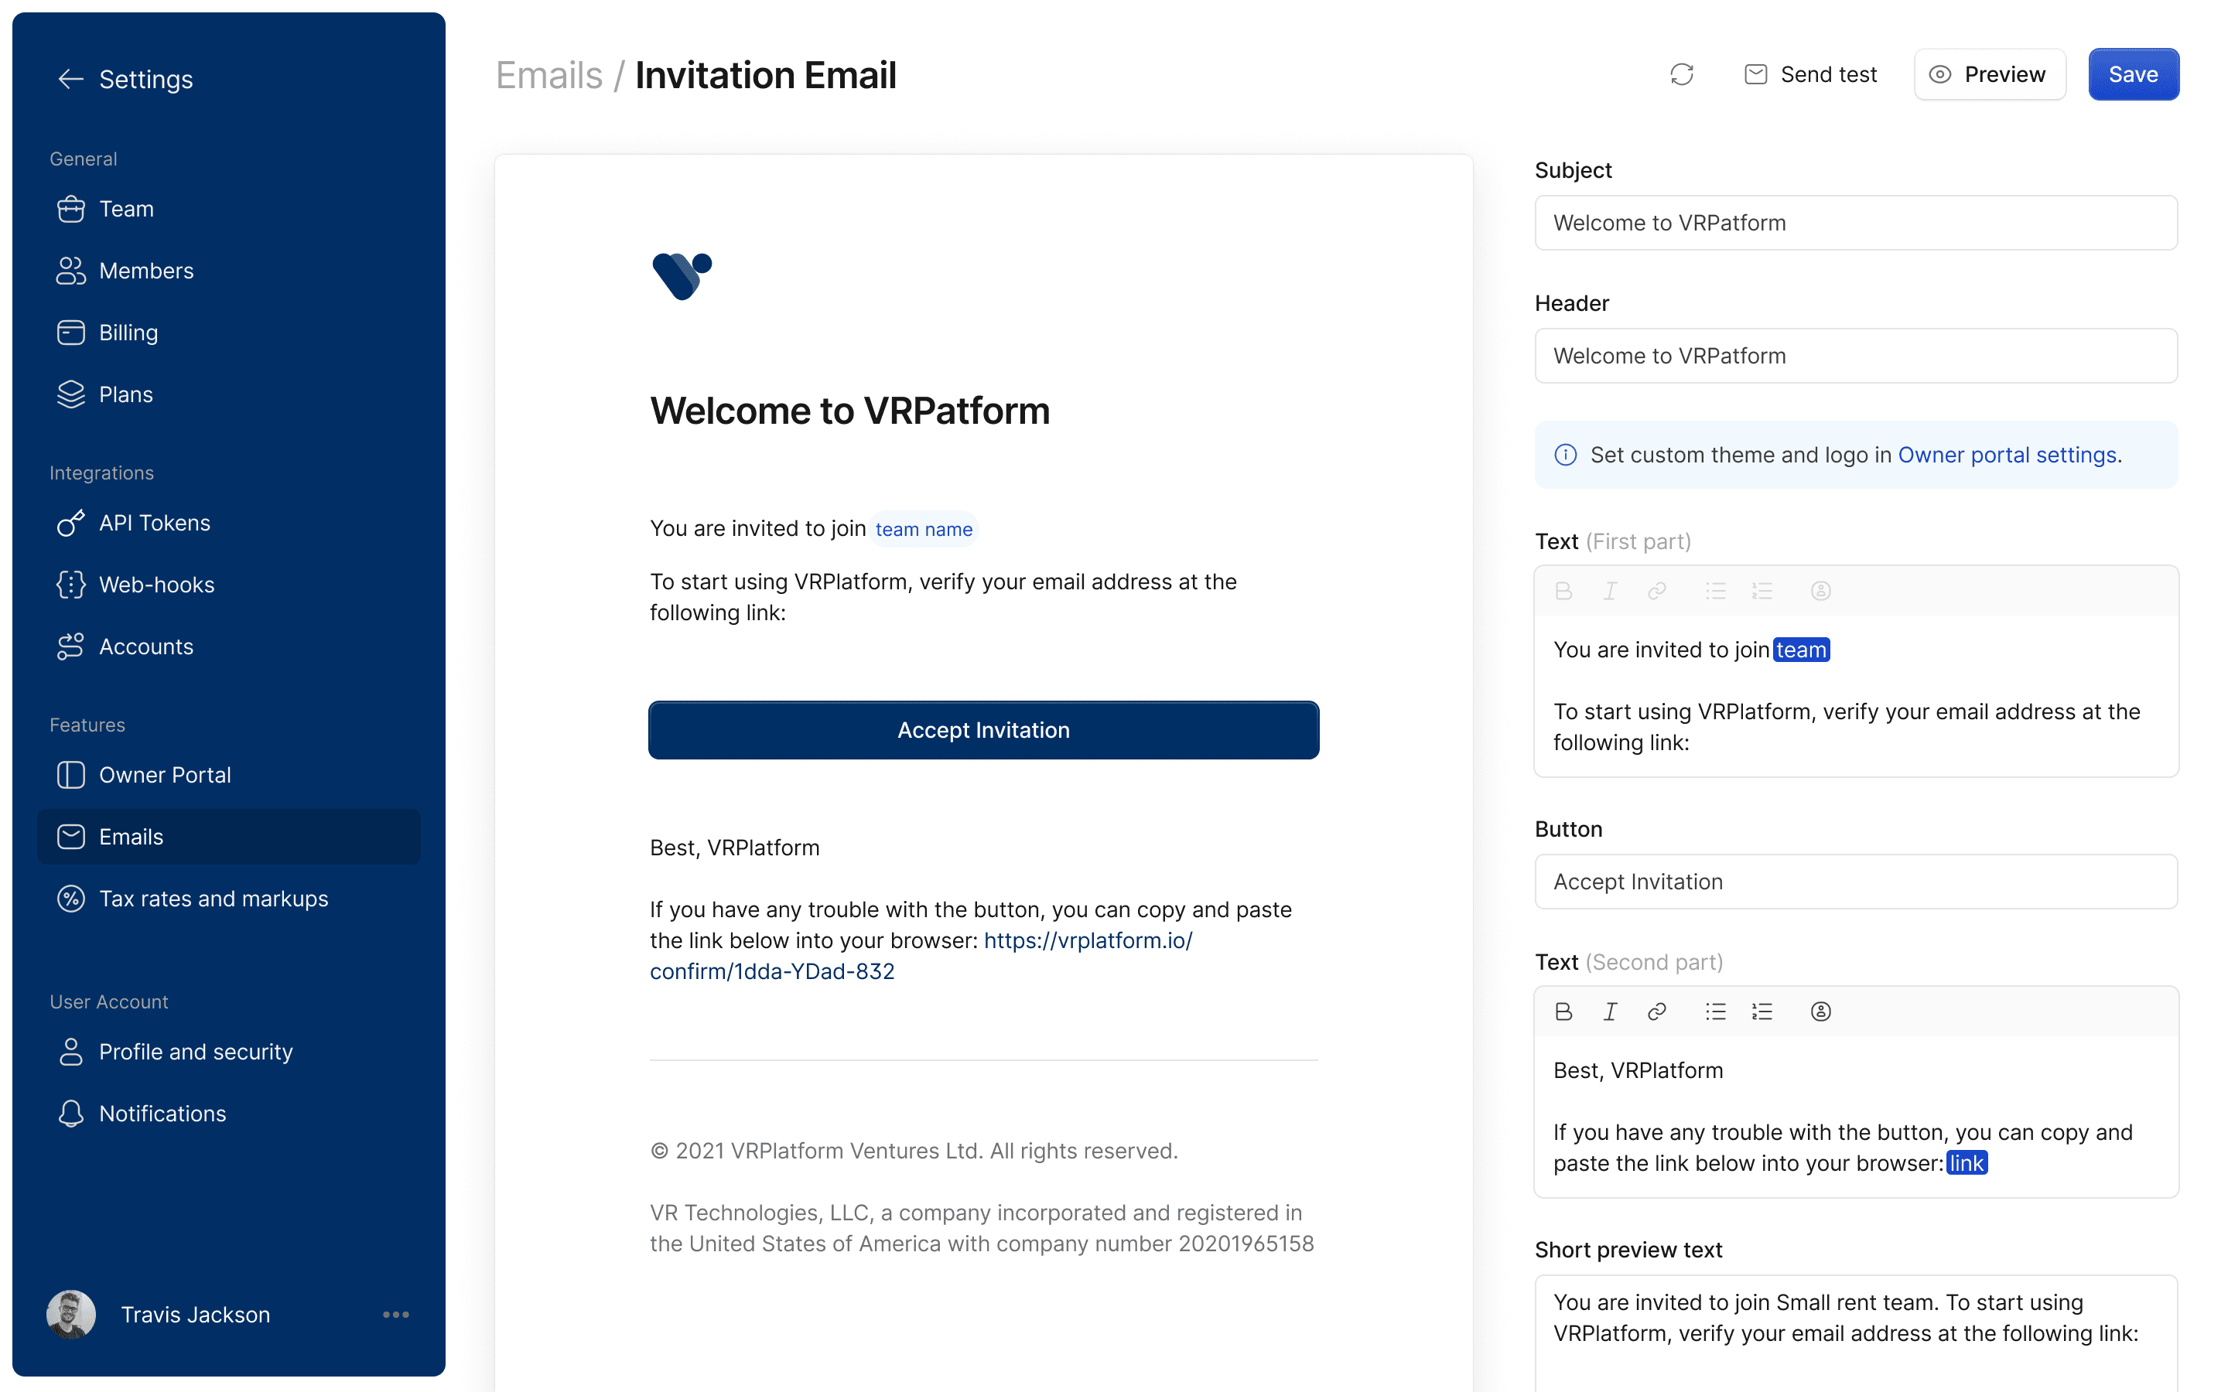Click the Subject input field

click(x=1855, y=223)
